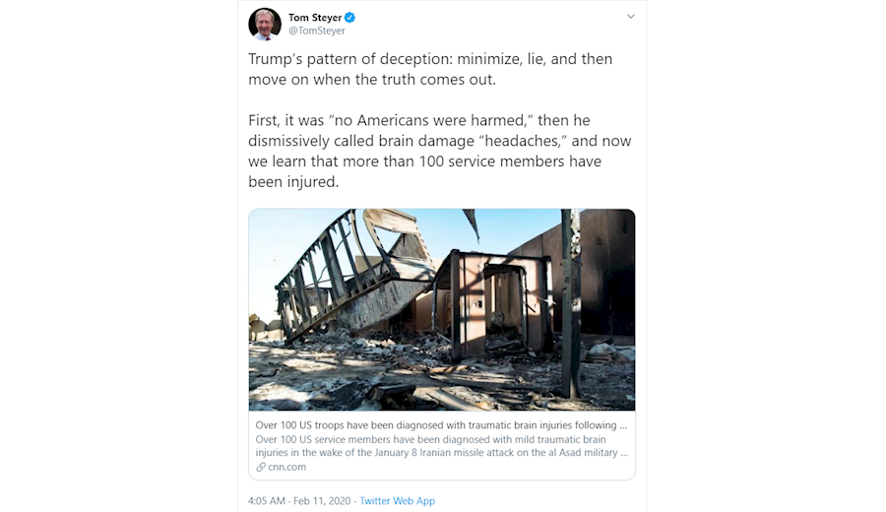Open the cnn.com source domain
Screen dimensions: 886x512
(286, 467)
